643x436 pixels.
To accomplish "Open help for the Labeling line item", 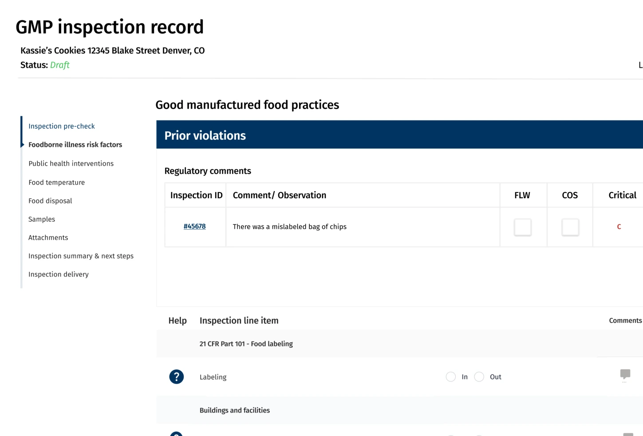I will click(176, 377).
